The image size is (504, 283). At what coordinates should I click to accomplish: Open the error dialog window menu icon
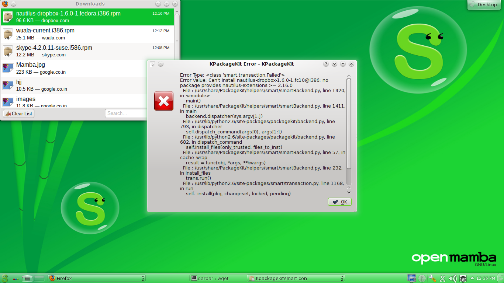152,64
